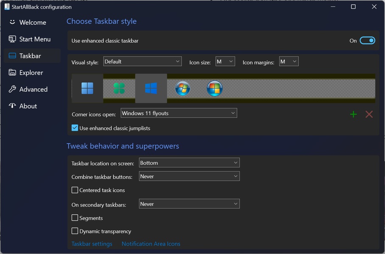Open Combine taskbar buttons dropdown
This screenshot has width=385, height=254.
(189, 177)
